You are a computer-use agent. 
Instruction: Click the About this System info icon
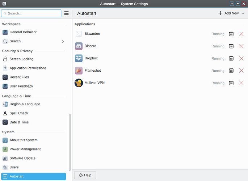pos(5,140)
